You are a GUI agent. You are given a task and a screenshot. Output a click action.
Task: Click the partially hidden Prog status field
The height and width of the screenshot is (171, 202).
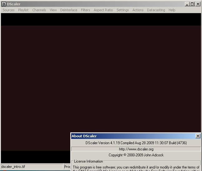pos(67,167)
